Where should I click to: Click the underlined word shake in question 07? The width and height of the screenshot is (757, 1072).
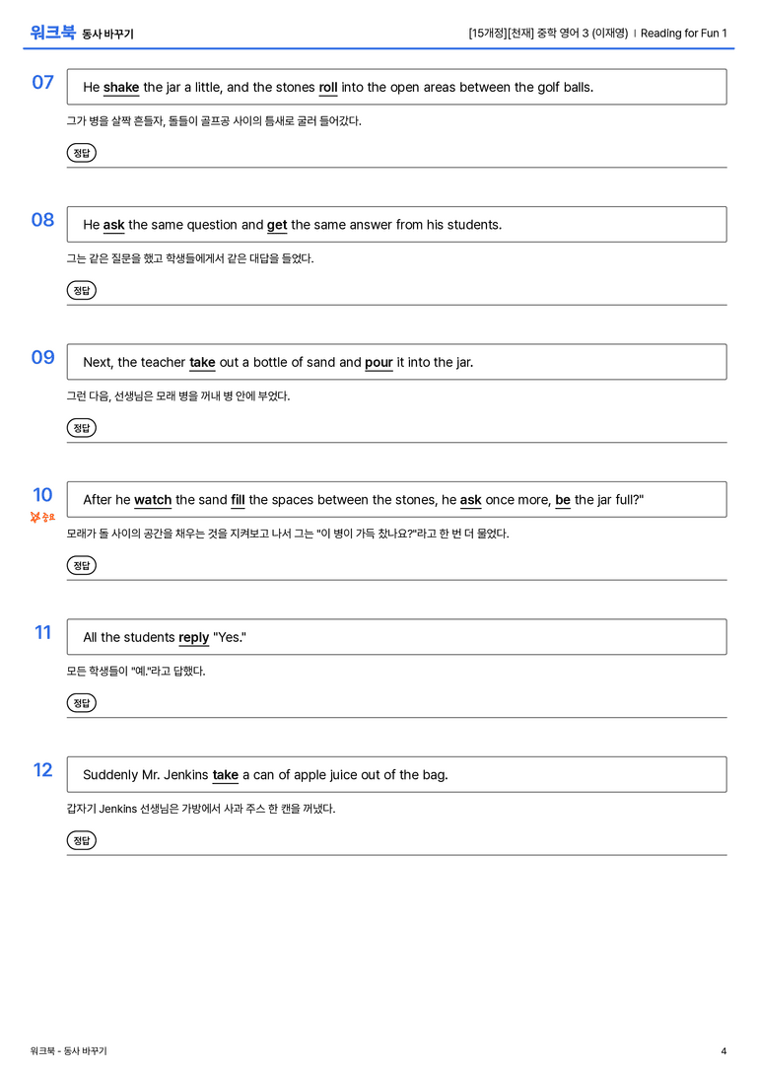121,88
